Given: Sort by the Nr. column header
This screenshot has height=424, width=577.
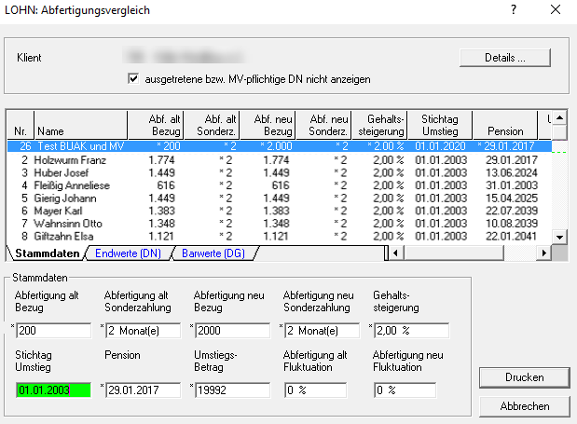Looking at the screenshot, I should (21, 125).
